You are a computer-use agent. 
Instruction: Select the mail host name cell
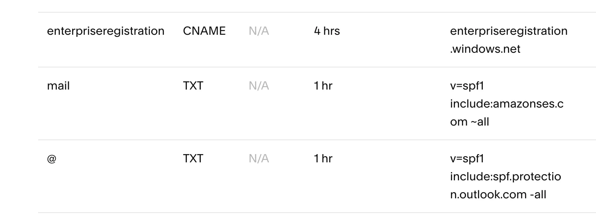point(58,86)
